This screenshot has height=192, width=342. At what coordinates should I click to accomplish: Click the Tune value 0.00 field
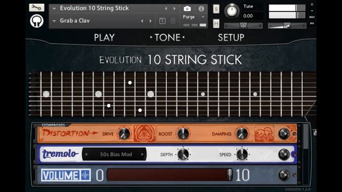[248, 16]
